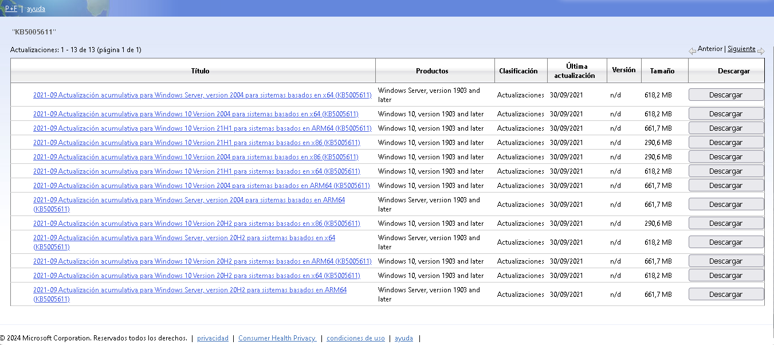Image resolution: width=774 pixels, height=345 pixels.
Task: Download the Windows 10 Version 2004 x64 update
Action: (726, 114)
